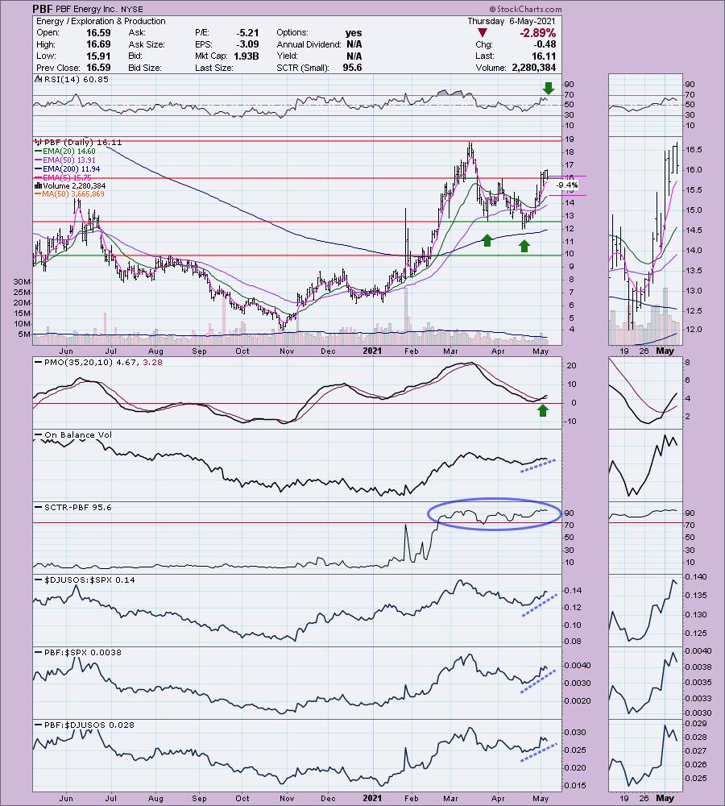Click the 'Nov' month label under price chart
The height and width of the screenshot is (806, 725).
(287, 351)
